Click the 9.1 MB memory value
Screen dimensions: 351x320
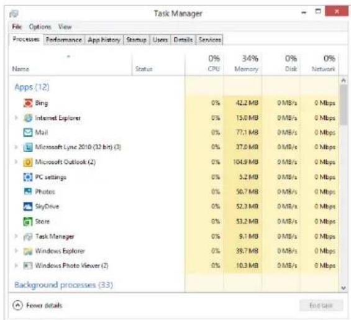point(248,236)
